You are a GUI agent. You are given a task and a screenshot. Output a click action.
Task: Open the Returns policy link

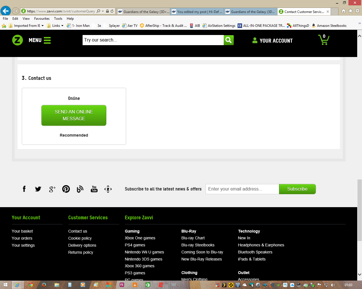(x=81, y=252)
